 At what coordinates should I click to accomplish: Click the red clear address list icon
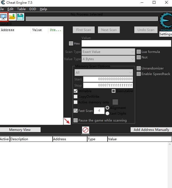[86, 130]
